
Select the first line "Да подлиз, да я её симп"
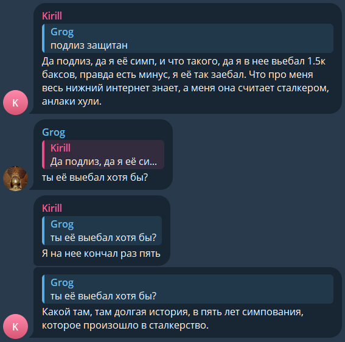pyautogui.click(x=99, y=61)
